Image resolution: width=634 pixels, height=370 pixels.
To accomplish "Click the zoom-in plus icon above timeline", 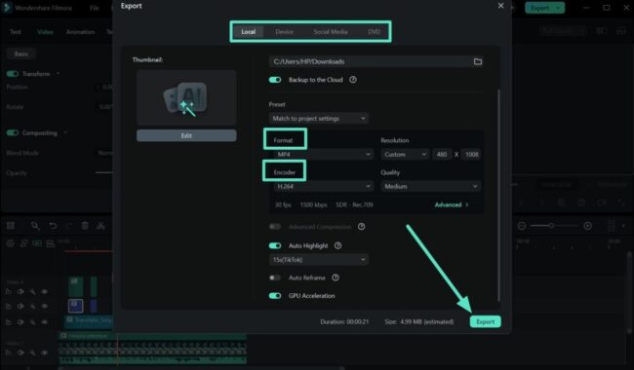I will pyautogui.click(x=587, y=226).
